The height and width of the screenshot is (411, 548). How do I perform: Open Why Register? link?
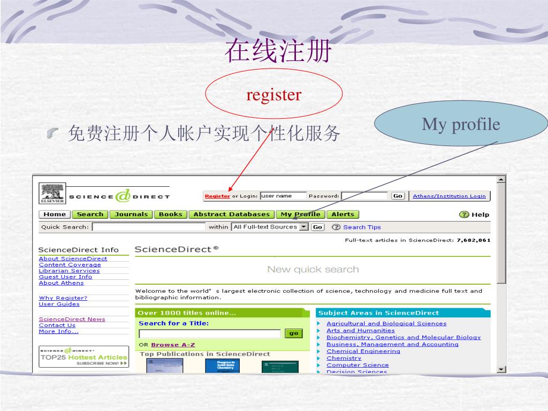(x=63, y=298)
